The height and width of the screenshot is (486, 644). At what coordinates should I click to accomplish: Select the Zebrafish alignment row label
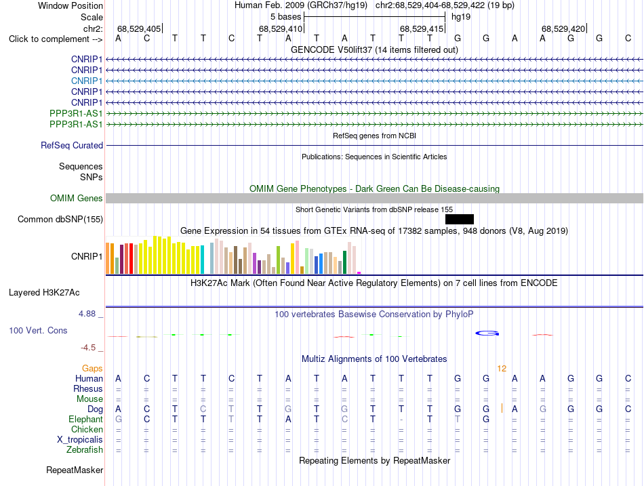click(x=85, y=450)
